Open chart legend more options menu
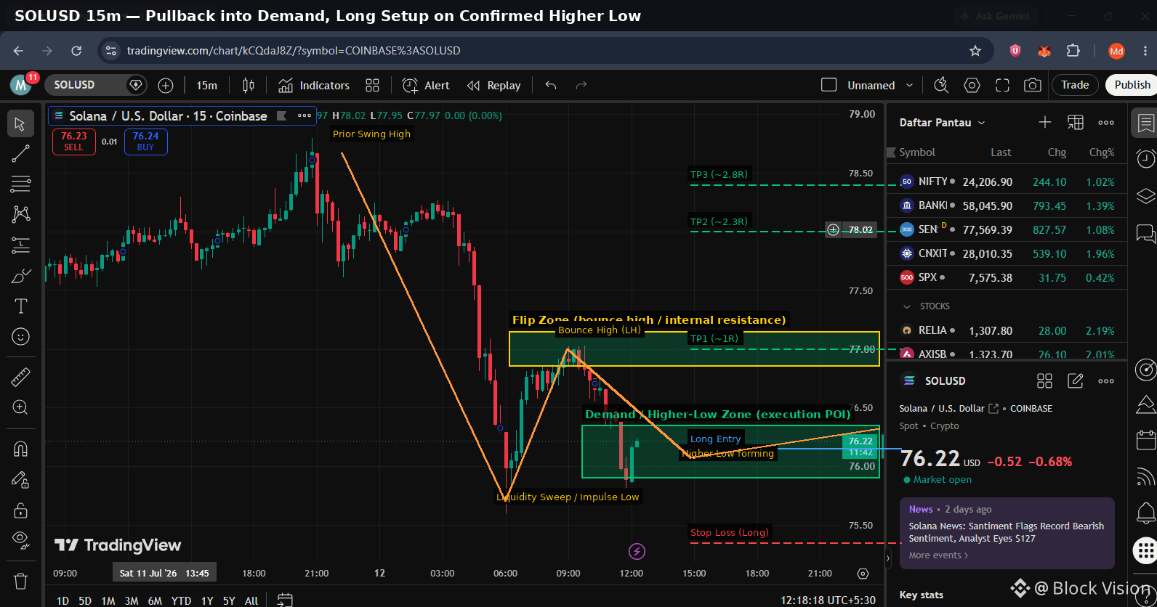Screen dimensions: 1157x607 tap(305, 115)
